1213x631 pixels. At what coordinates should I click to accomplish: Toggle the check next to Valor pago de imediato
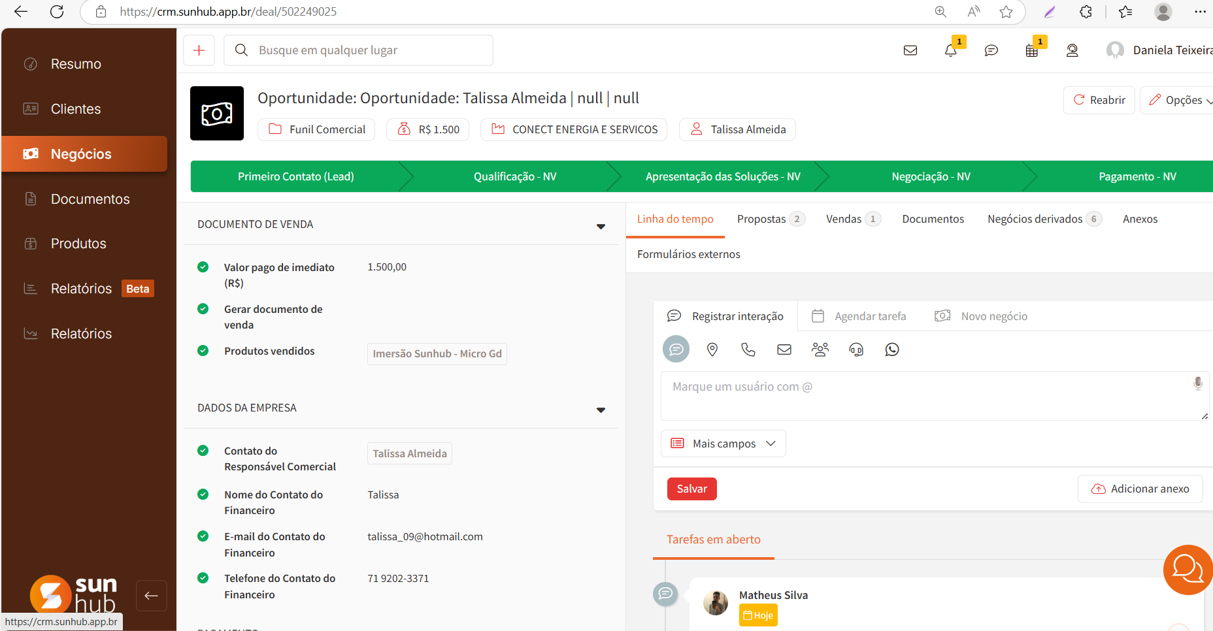(x=203, y=267)
